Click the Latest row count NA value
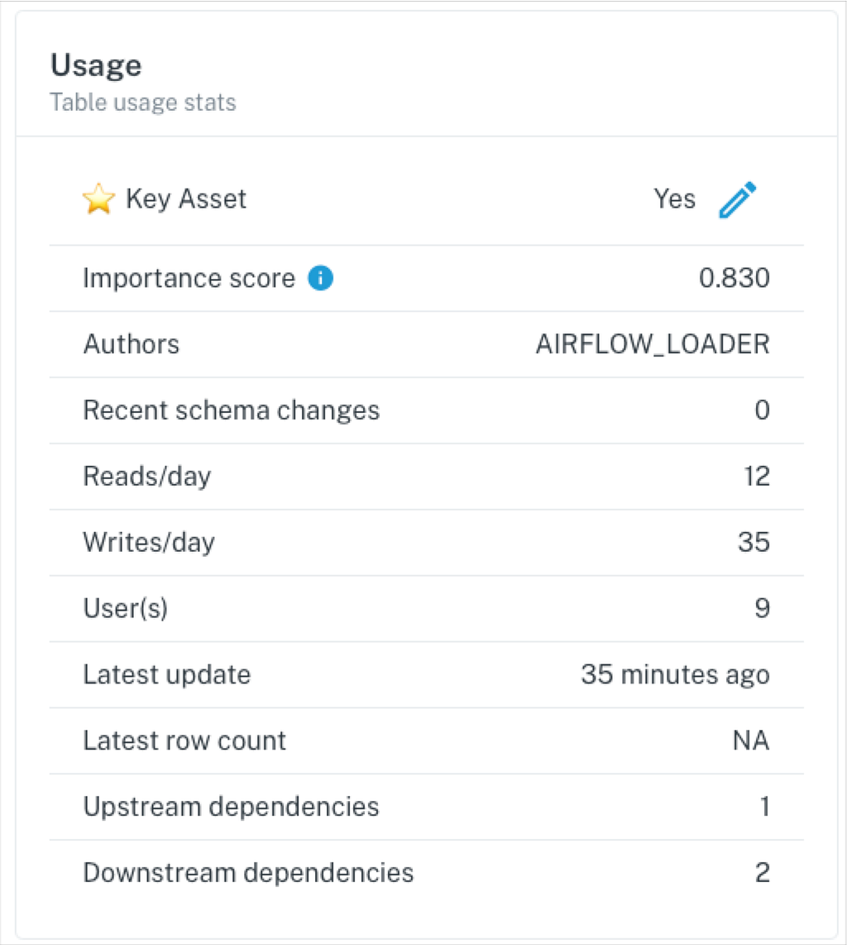847x945 pixels. (751, 740)
